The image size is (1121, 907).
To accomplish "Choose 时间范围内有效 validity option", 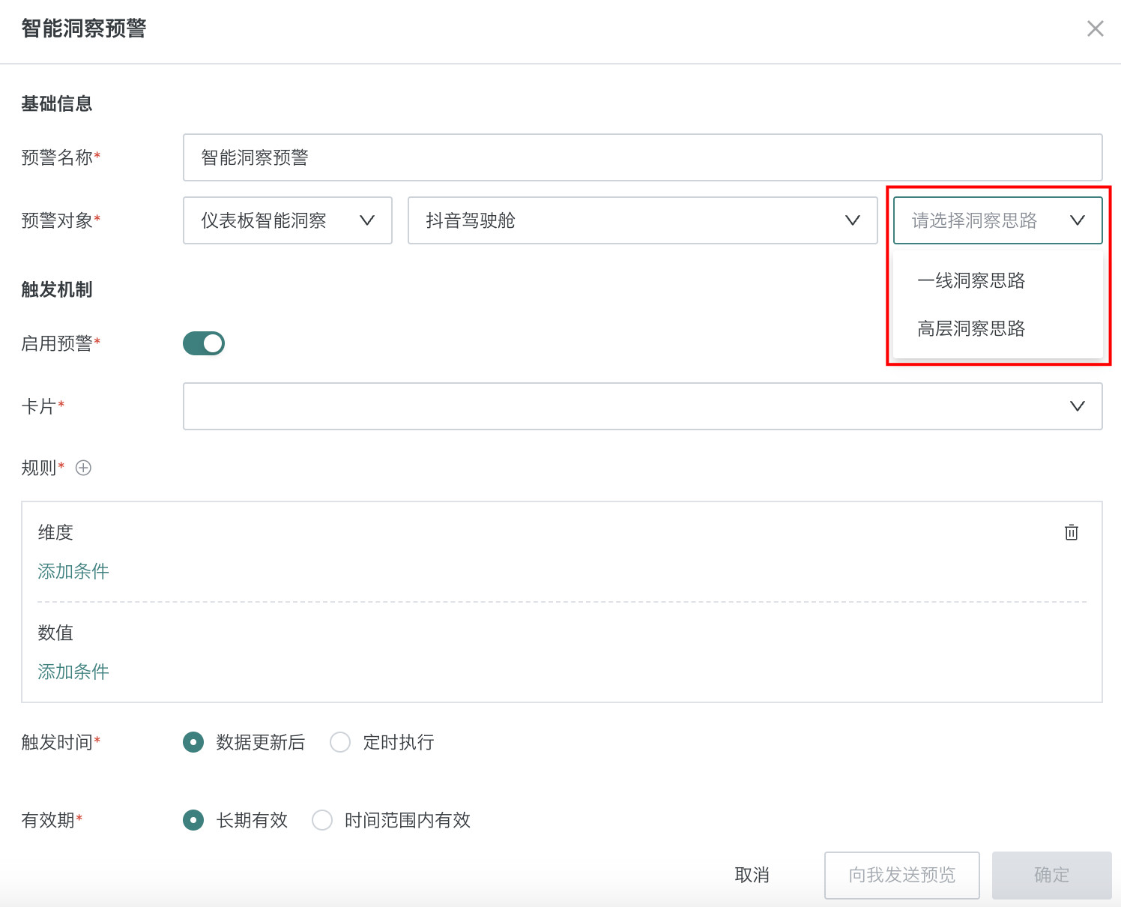I will (x=322, y=820).
